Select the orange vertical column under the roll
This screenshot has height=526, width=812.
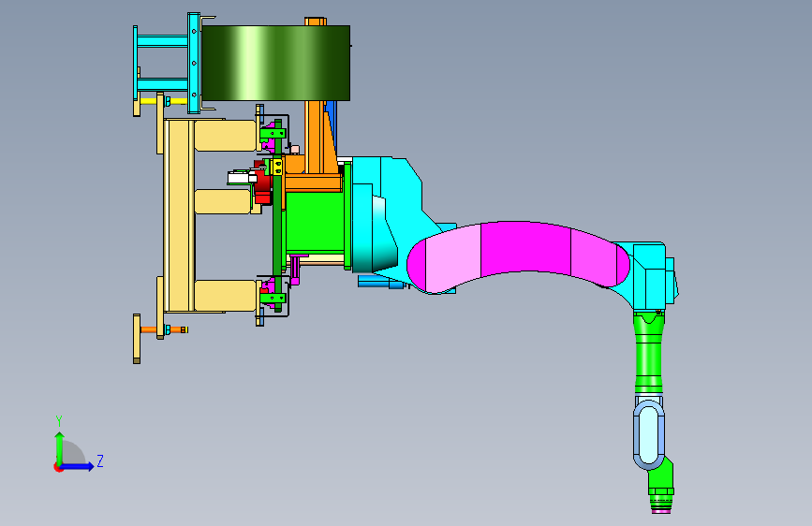click(315, 136)
